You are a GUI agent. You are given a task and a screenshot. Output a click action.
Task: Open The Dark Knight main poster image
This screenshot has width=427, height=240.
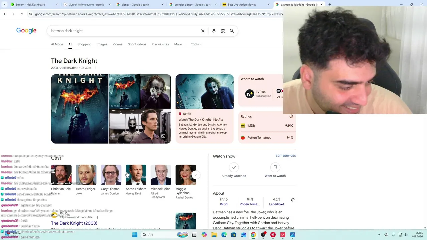(x=80, y=109)
